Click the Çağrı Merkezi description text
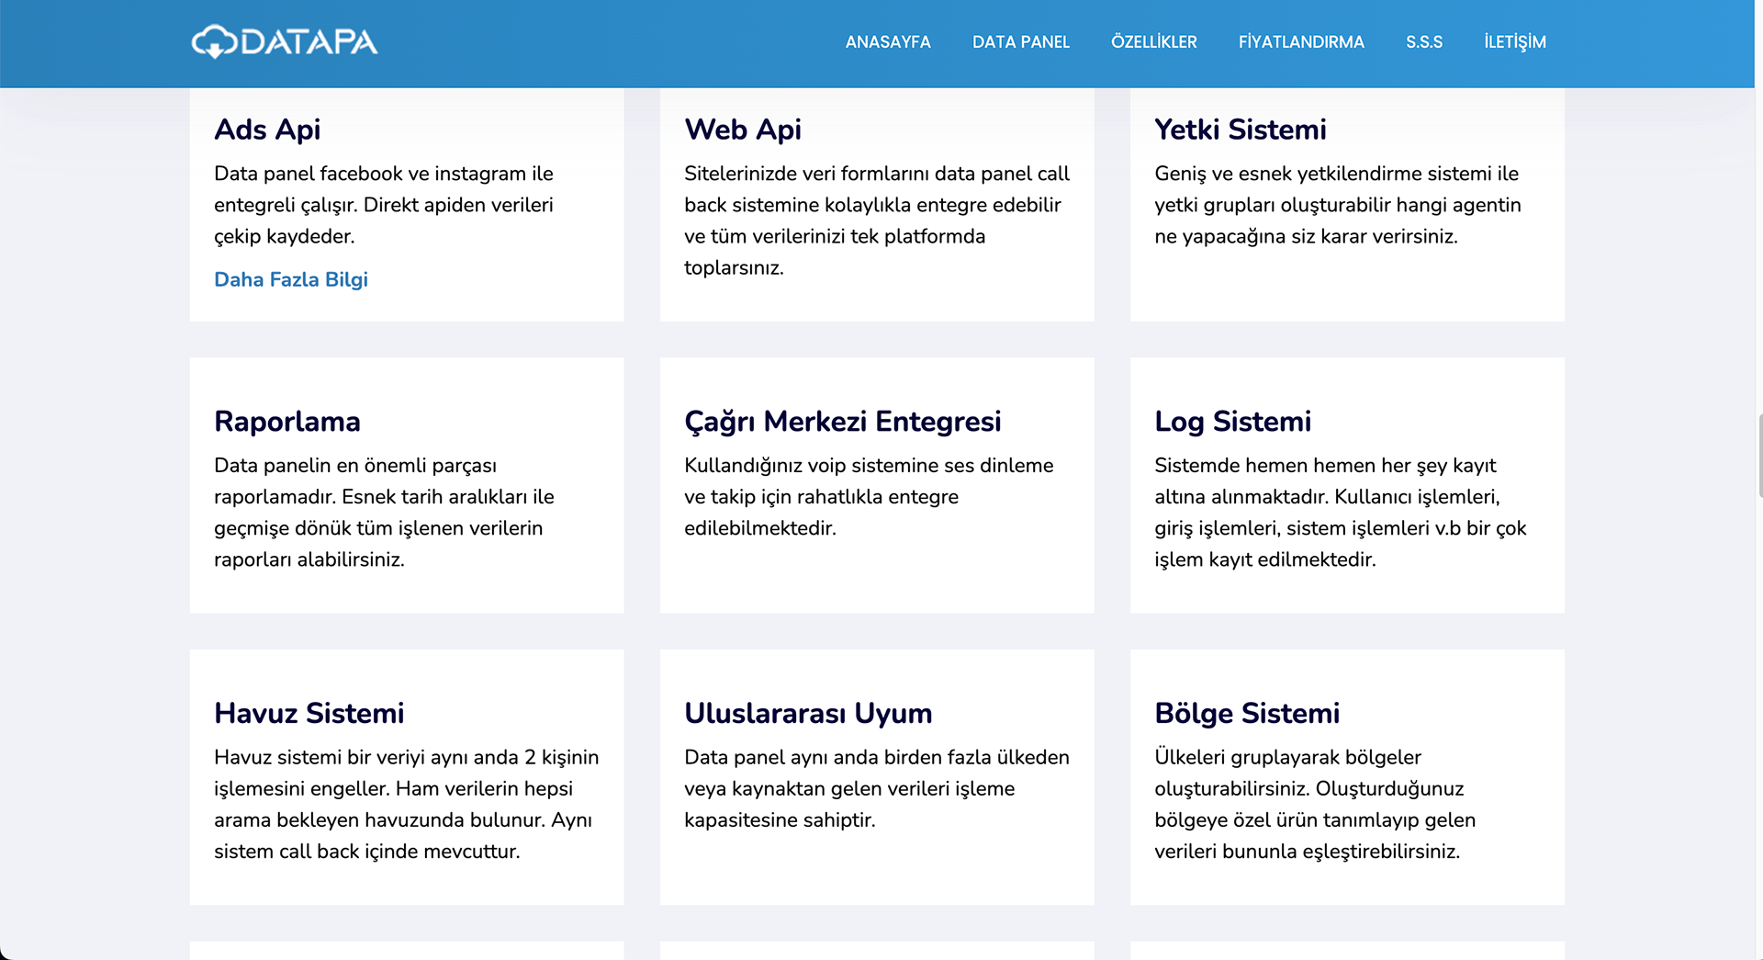 tap(869, 497)
